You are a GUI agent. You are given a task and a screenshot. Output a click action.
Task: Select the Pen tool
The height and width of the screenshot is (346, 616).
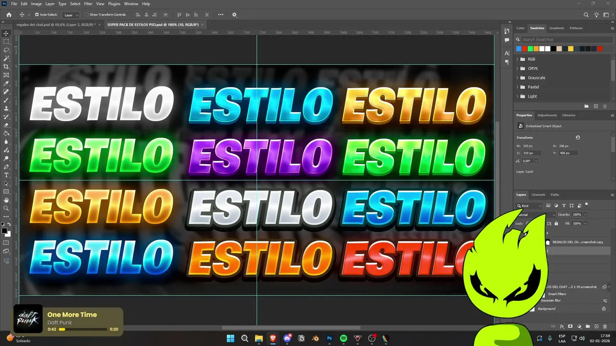(x=6, y=167)
